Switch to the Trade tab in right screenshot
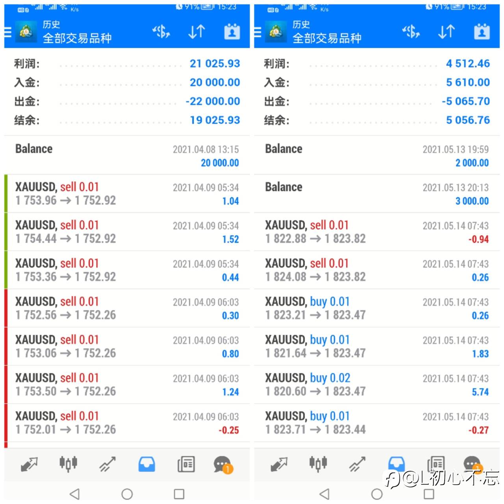 [358, 464]
